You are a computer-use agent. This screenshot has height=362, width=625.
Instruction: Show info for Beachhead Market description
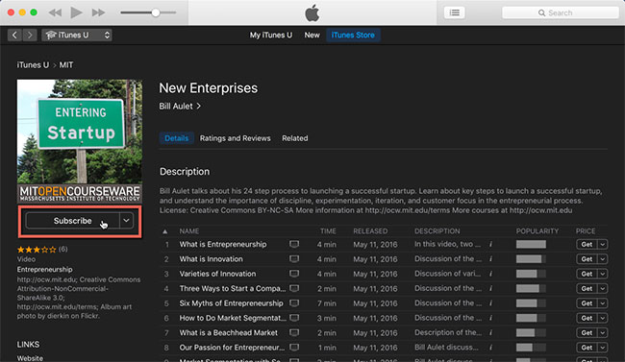coord(490,333)
